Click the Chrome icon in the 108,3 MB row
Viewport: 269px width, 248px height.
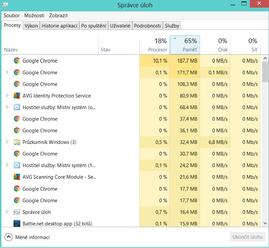[x=17, y=84]
